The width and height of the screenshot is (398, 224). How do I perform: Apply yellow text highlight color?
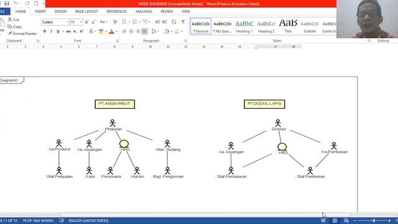[101, 32]
